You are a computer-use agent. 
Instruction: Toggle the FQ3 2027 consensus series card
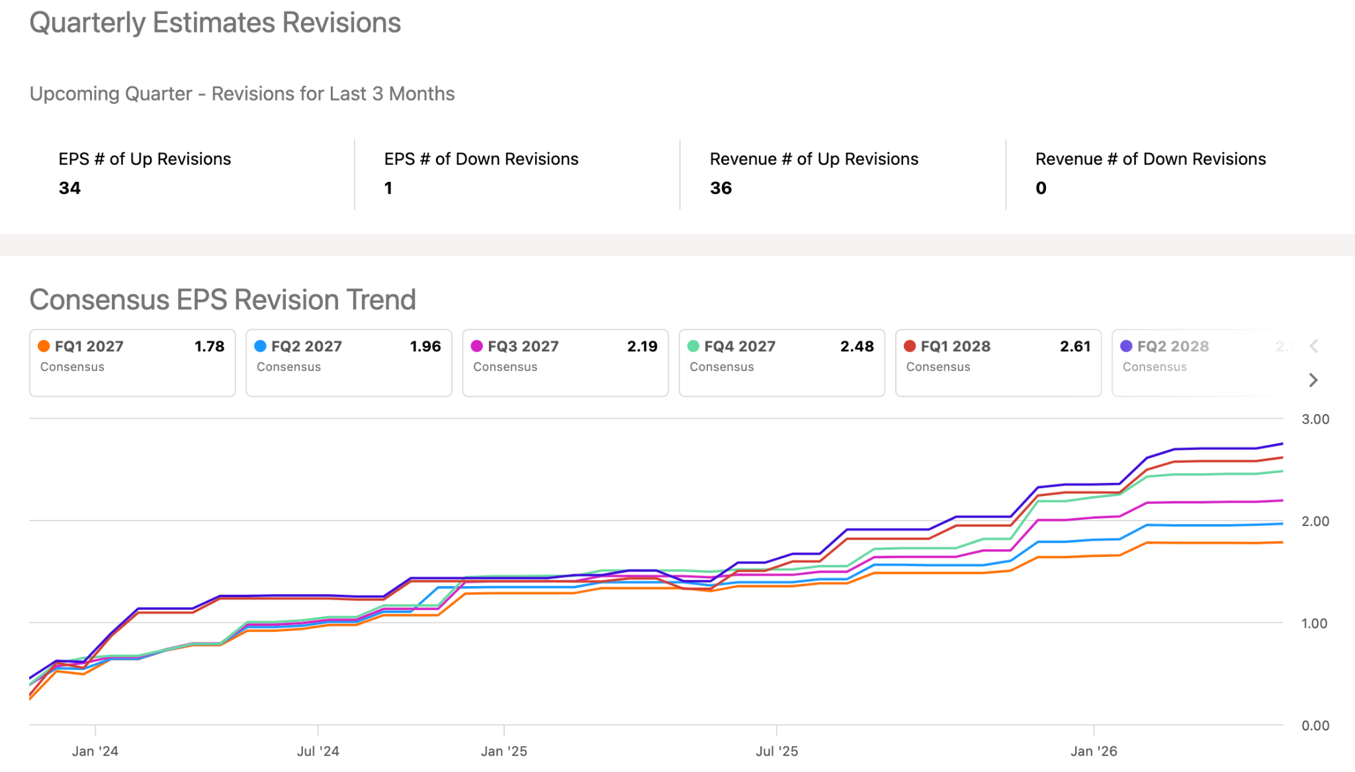click(565, 363)
